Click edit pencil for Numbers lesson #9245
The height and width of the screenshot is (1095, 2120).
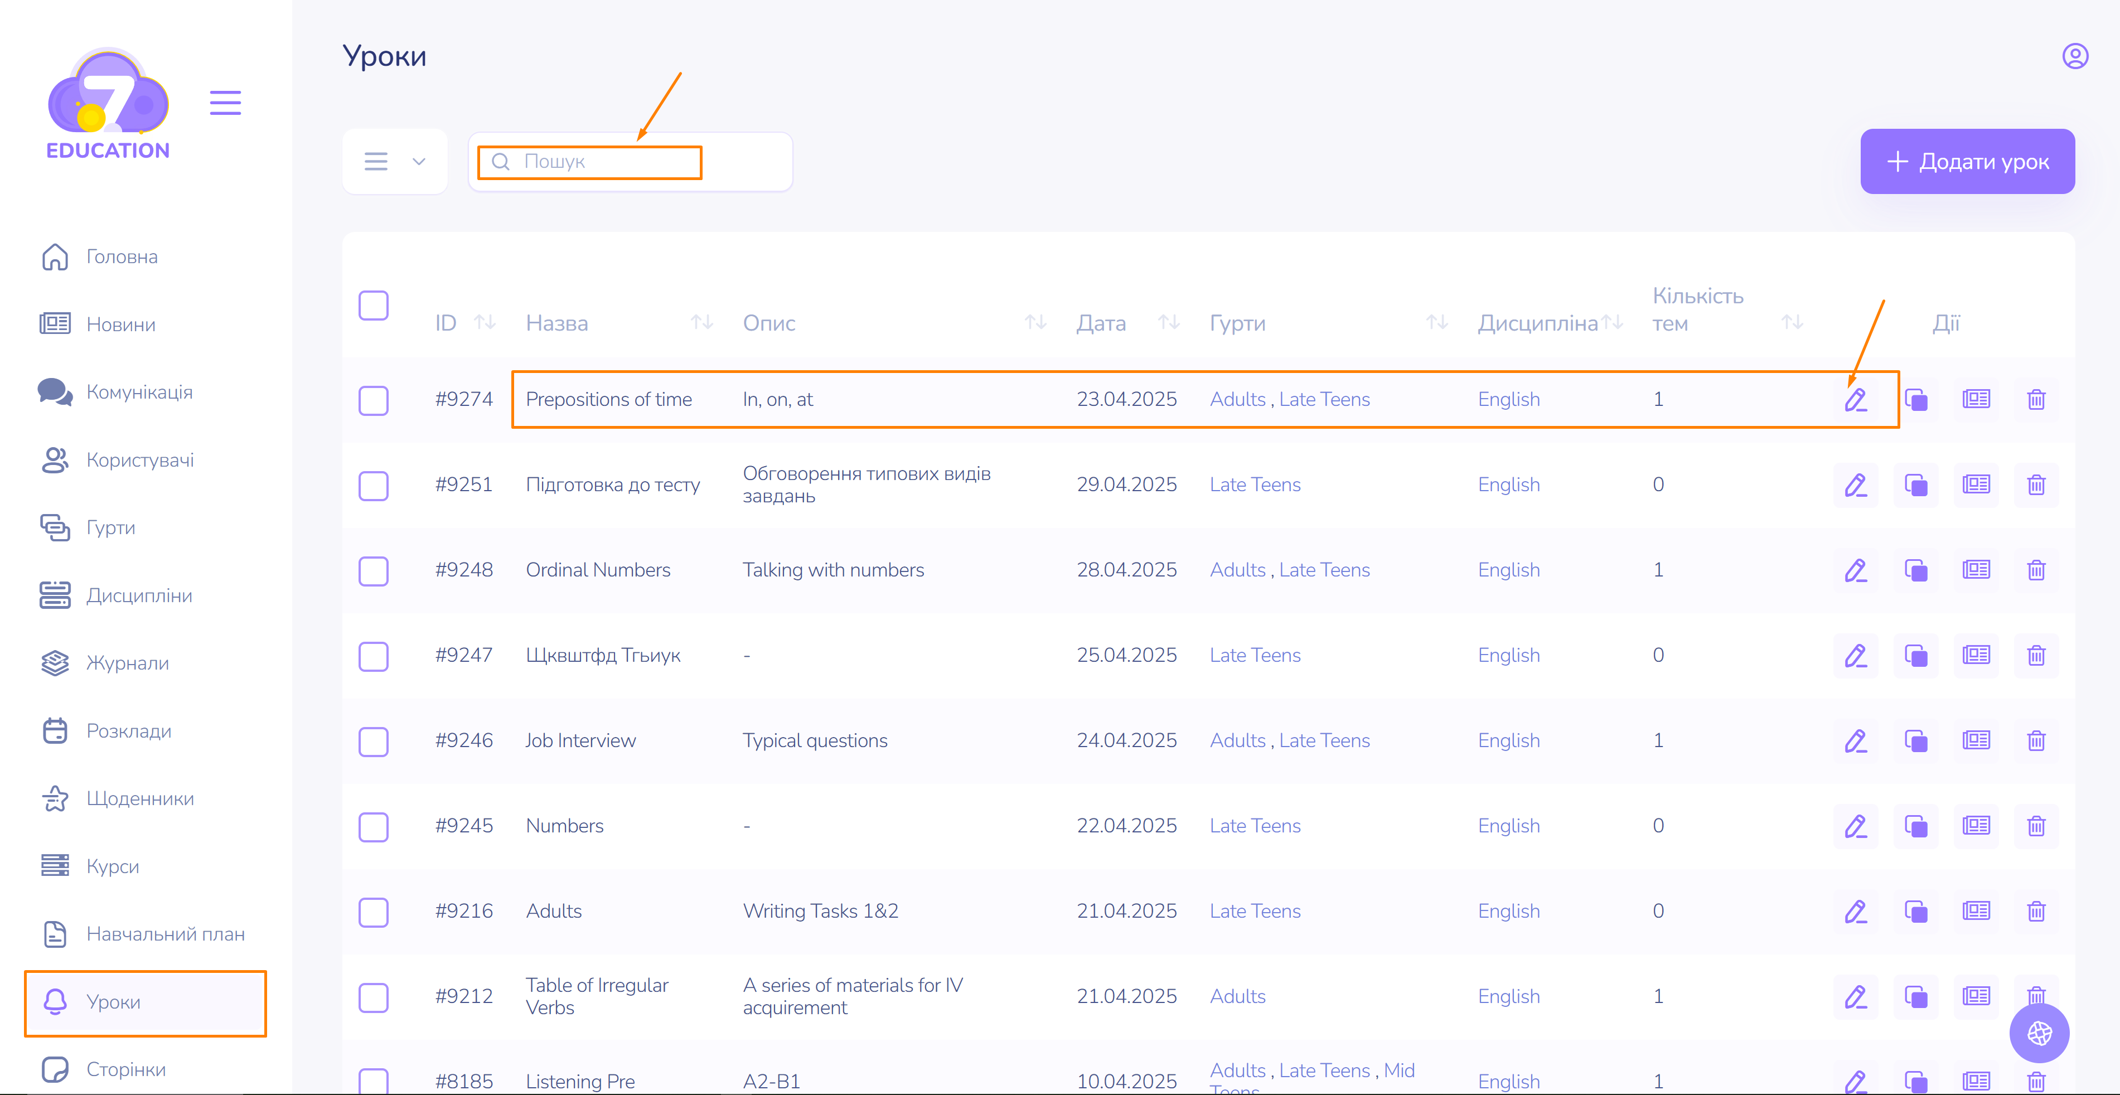point(1855,826)
